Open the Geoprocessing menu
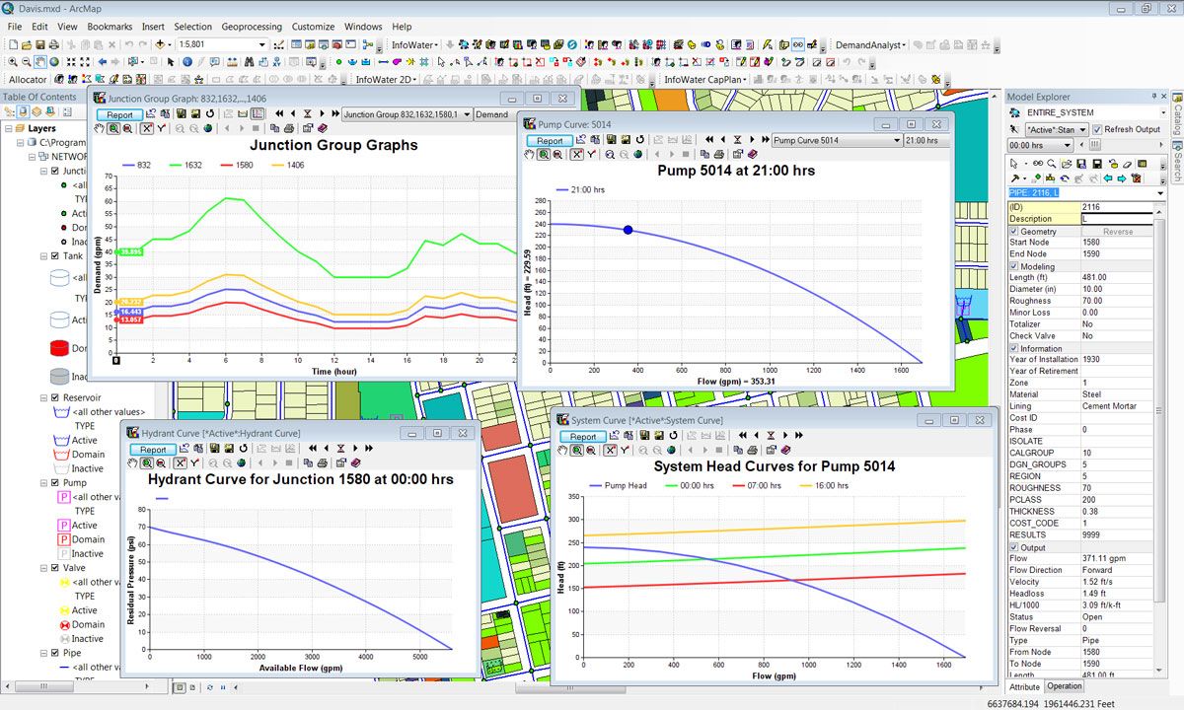The image size is (1184, 710). point(250,27)
